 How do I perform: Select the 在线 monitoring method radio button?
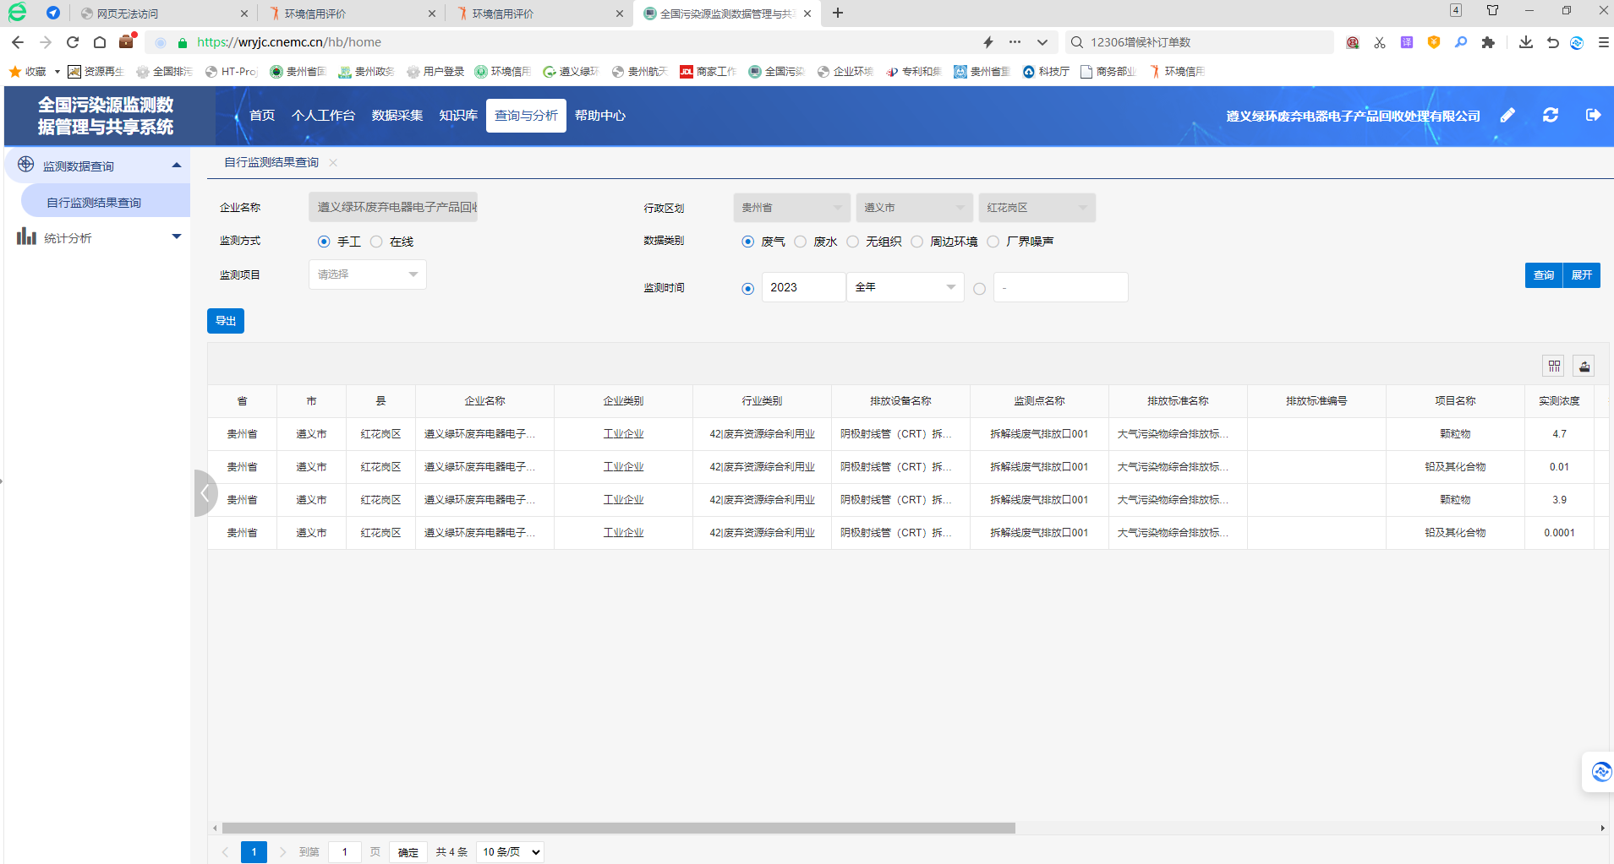point(377,242)
